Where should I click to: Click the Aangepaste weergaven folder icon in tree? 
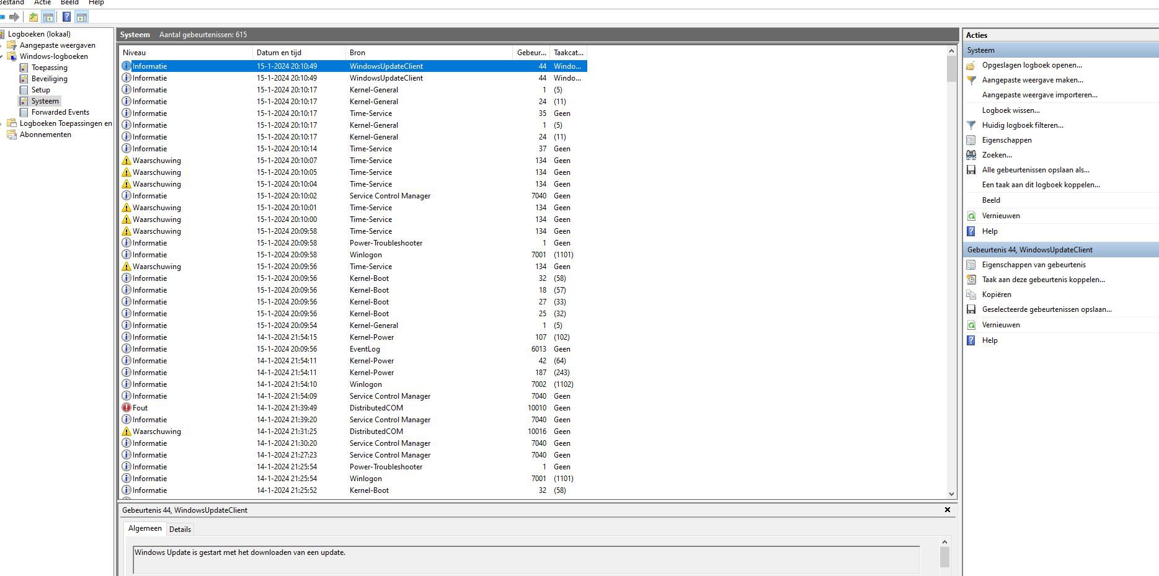(12, 45)
